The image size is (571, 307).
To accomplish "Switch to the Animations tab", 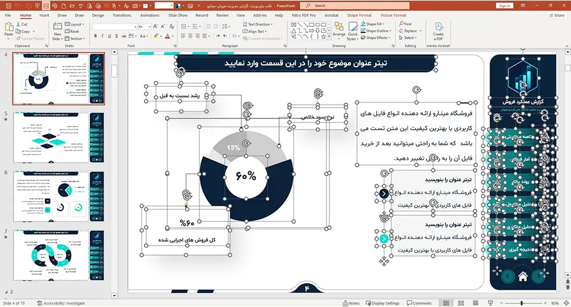I will 150,15.
